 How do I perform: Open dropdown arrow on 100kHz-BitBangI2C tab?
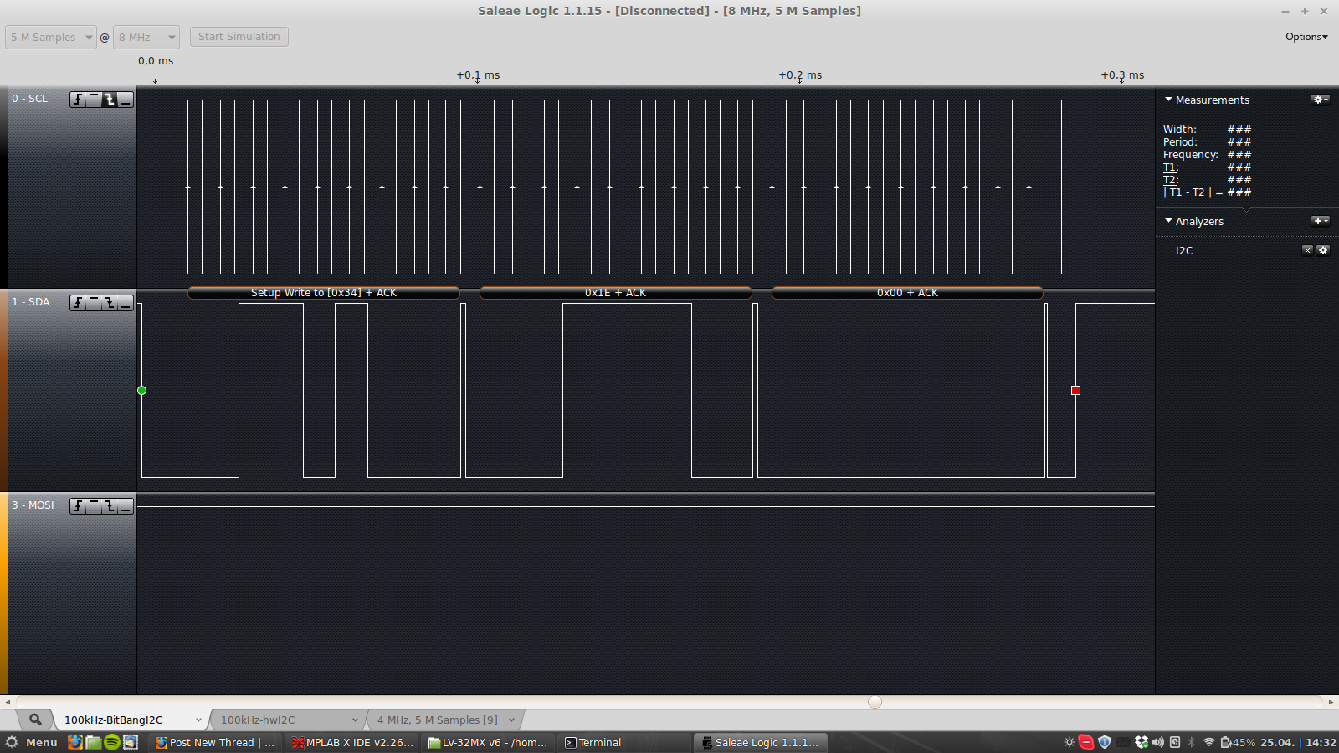pos(198,720)
